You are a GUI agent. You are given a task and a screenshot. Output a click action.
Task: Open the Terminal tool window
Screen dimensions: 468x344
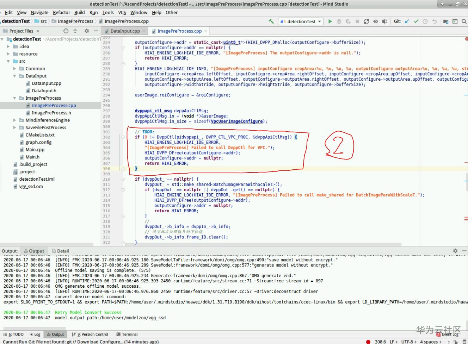127,334
